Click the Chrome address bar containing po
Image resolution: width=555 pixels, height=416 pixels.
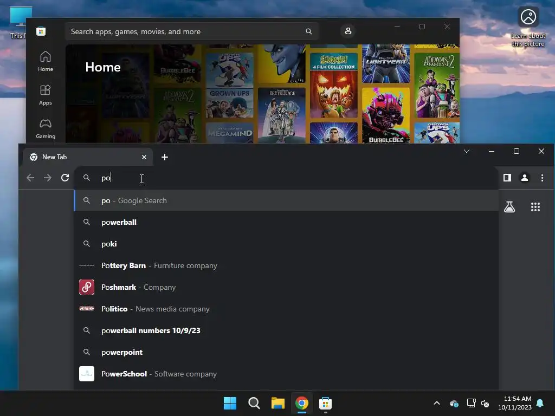286,178
